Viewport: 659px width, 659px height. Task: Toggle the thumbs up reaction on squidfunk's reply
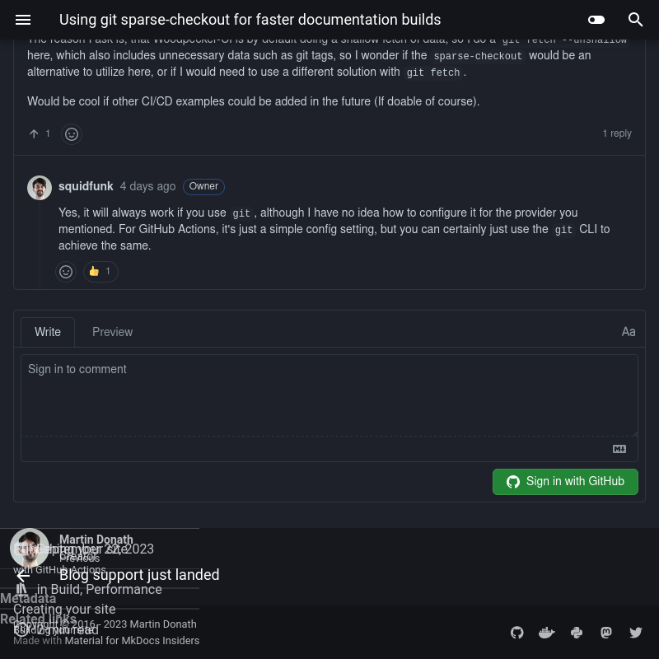(100, 271)
